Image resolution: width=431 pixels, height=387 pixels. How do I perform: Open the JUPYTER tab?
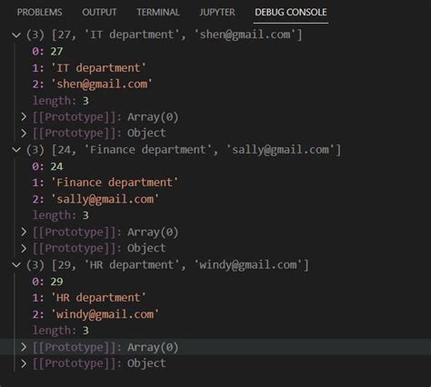pos(217,12)
